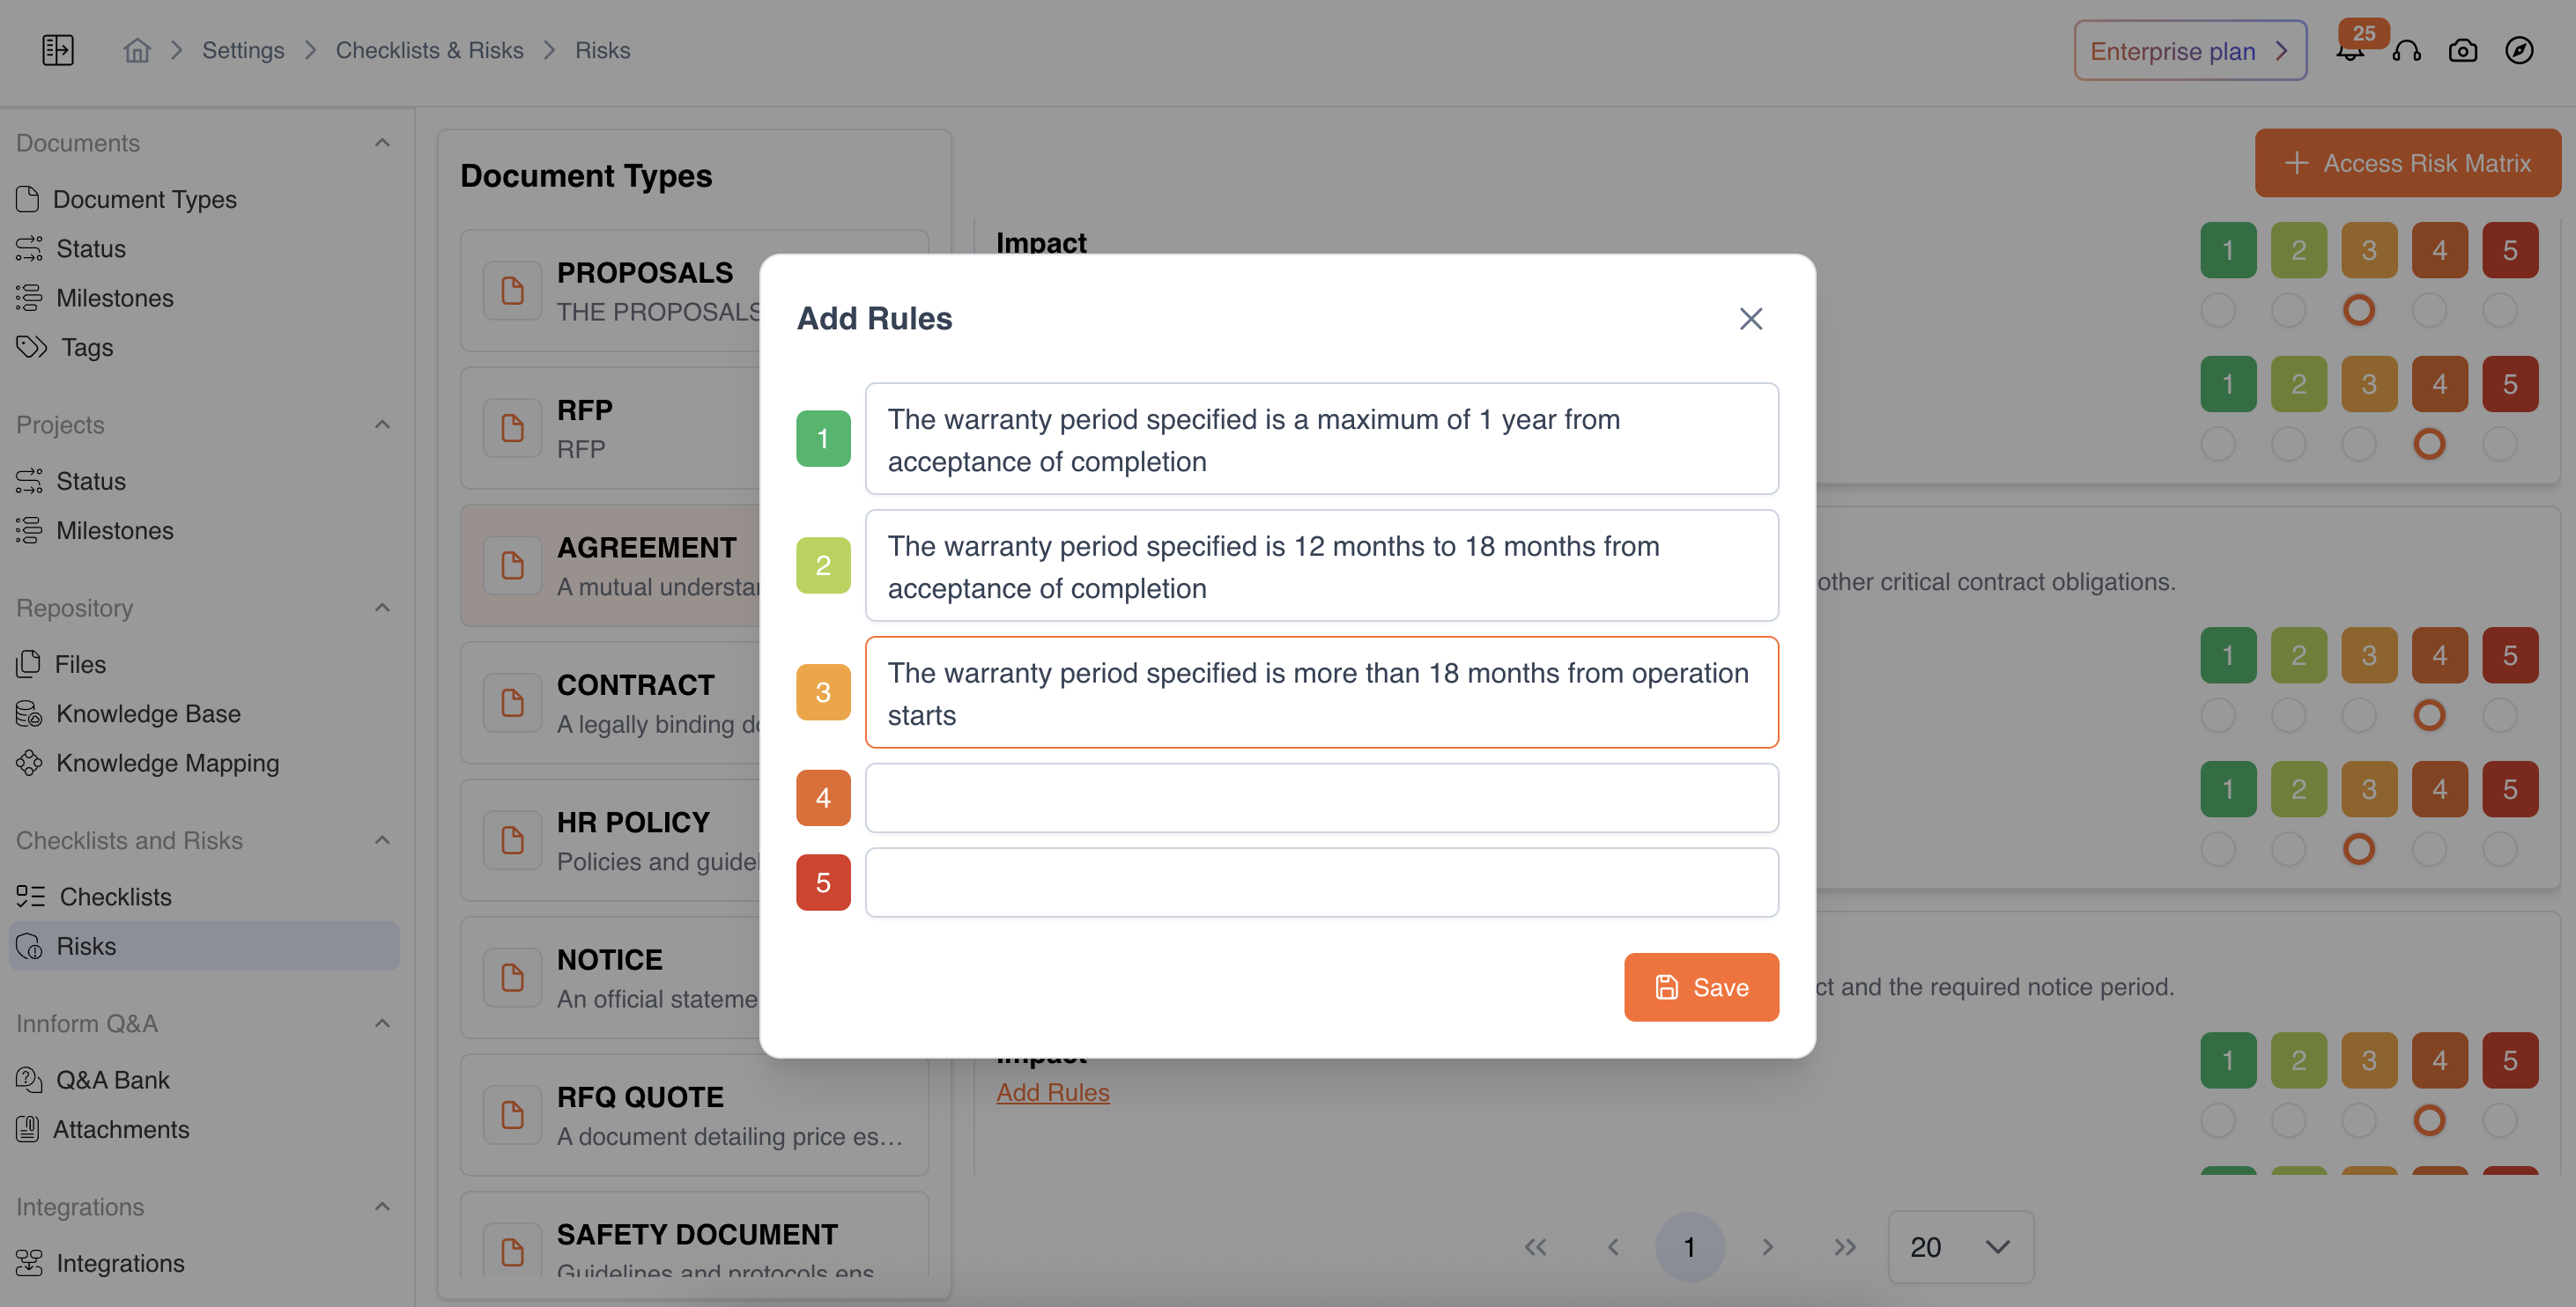The image size is (2576, 1307).
Task: Select the first radio in bottom impact row
Action: [2218, 1120]
